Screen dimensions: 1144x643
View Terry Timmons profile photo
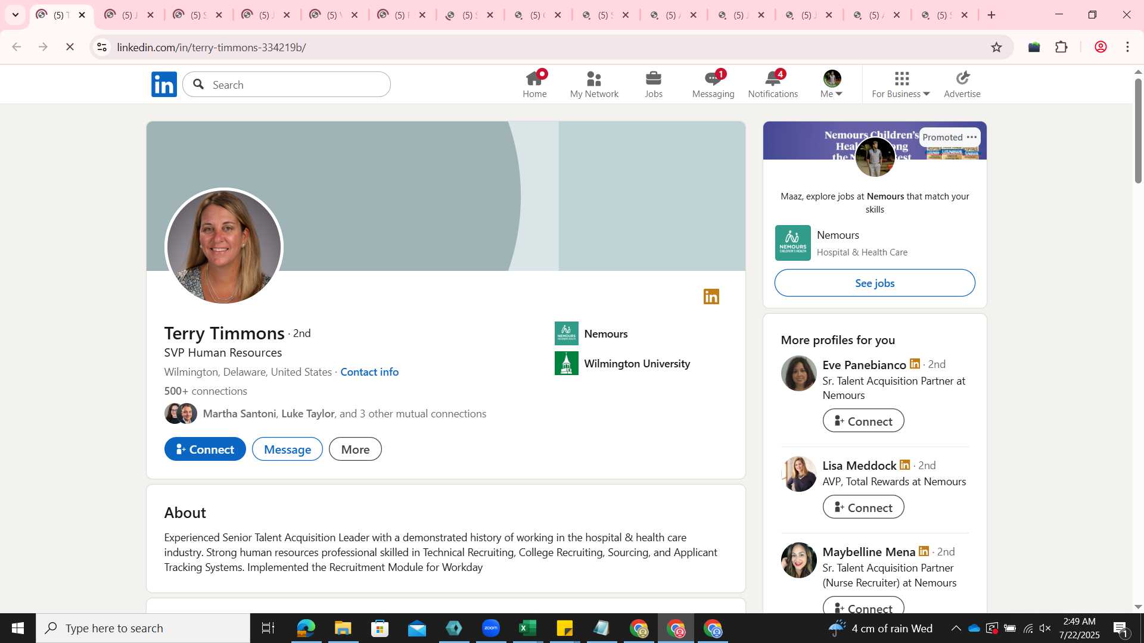[x=224, y=246]
